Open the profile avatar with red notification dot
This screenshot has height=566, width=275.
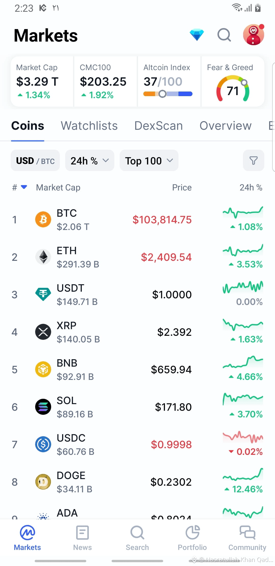[x=253, y=35]
